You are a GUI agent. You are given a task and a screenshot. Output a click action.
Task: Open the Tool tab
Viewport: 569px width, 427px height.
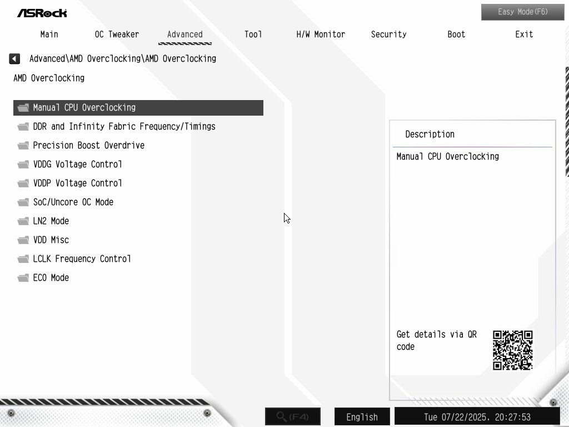click(253, 34)
